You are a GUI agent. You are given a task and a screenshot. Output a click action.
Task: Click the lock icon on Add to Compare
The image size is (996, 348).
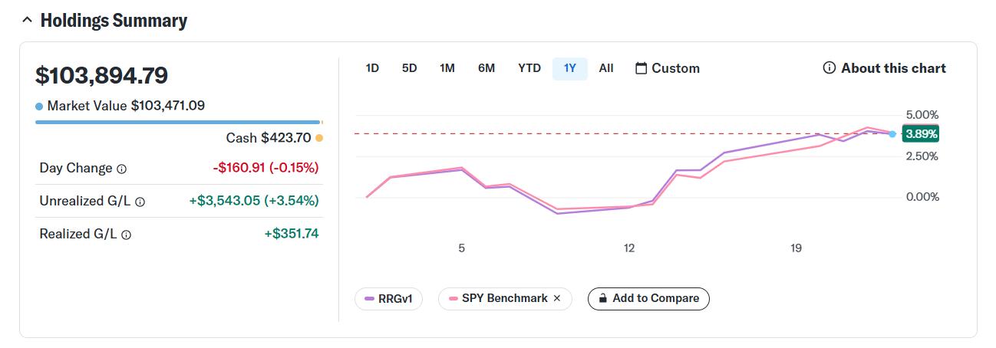pyautogui.click(x=603, y=298)
